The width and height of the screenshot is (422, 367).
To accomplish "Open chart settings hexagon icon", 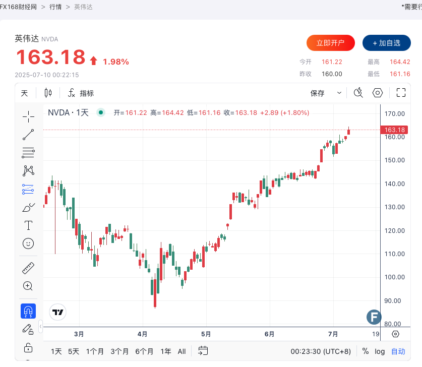I will (x=378, y=93).
